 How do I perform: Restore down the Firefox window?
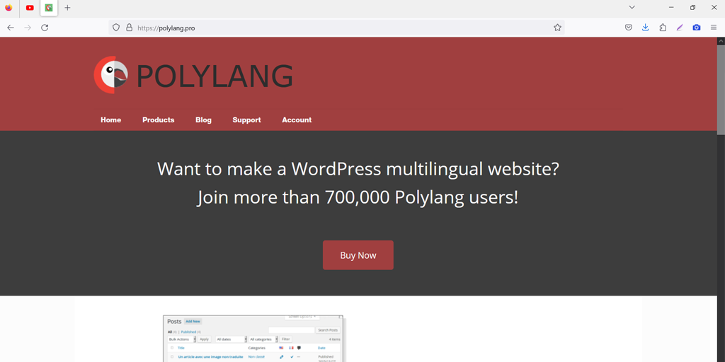(x=692, y=7)
